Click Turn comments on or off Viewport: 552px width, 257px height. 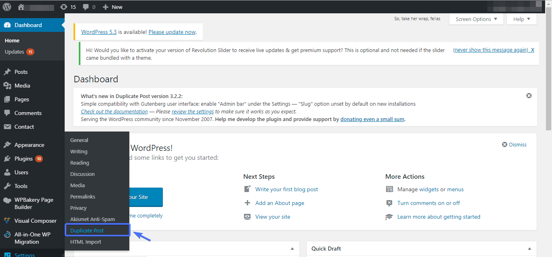click(x=429, y=203)
